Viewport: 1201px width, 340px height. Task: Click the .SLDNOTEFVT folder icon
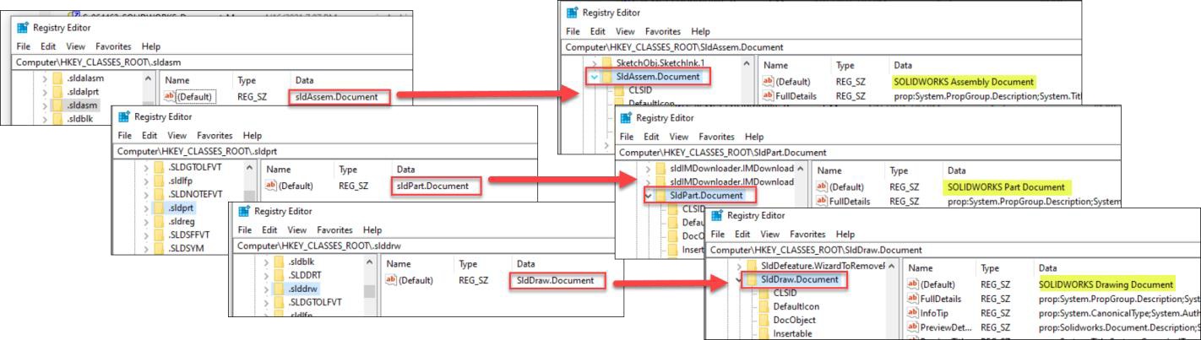click(x=159, y=191)
